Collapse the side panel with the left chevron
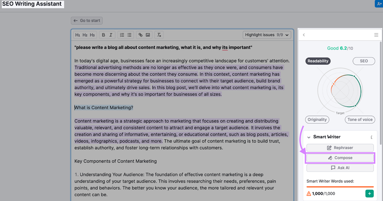Viewport: 383px width, 201px height. coord(304,35)
